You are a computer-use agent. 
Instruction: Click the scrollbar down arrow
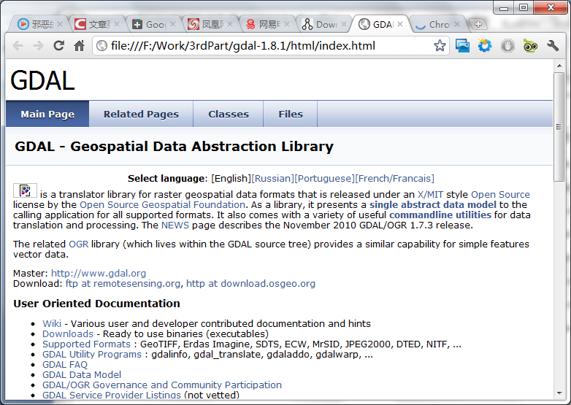pos(559,393)
